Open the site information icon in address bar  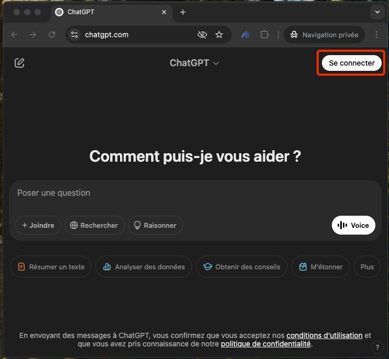click(74, 35)
